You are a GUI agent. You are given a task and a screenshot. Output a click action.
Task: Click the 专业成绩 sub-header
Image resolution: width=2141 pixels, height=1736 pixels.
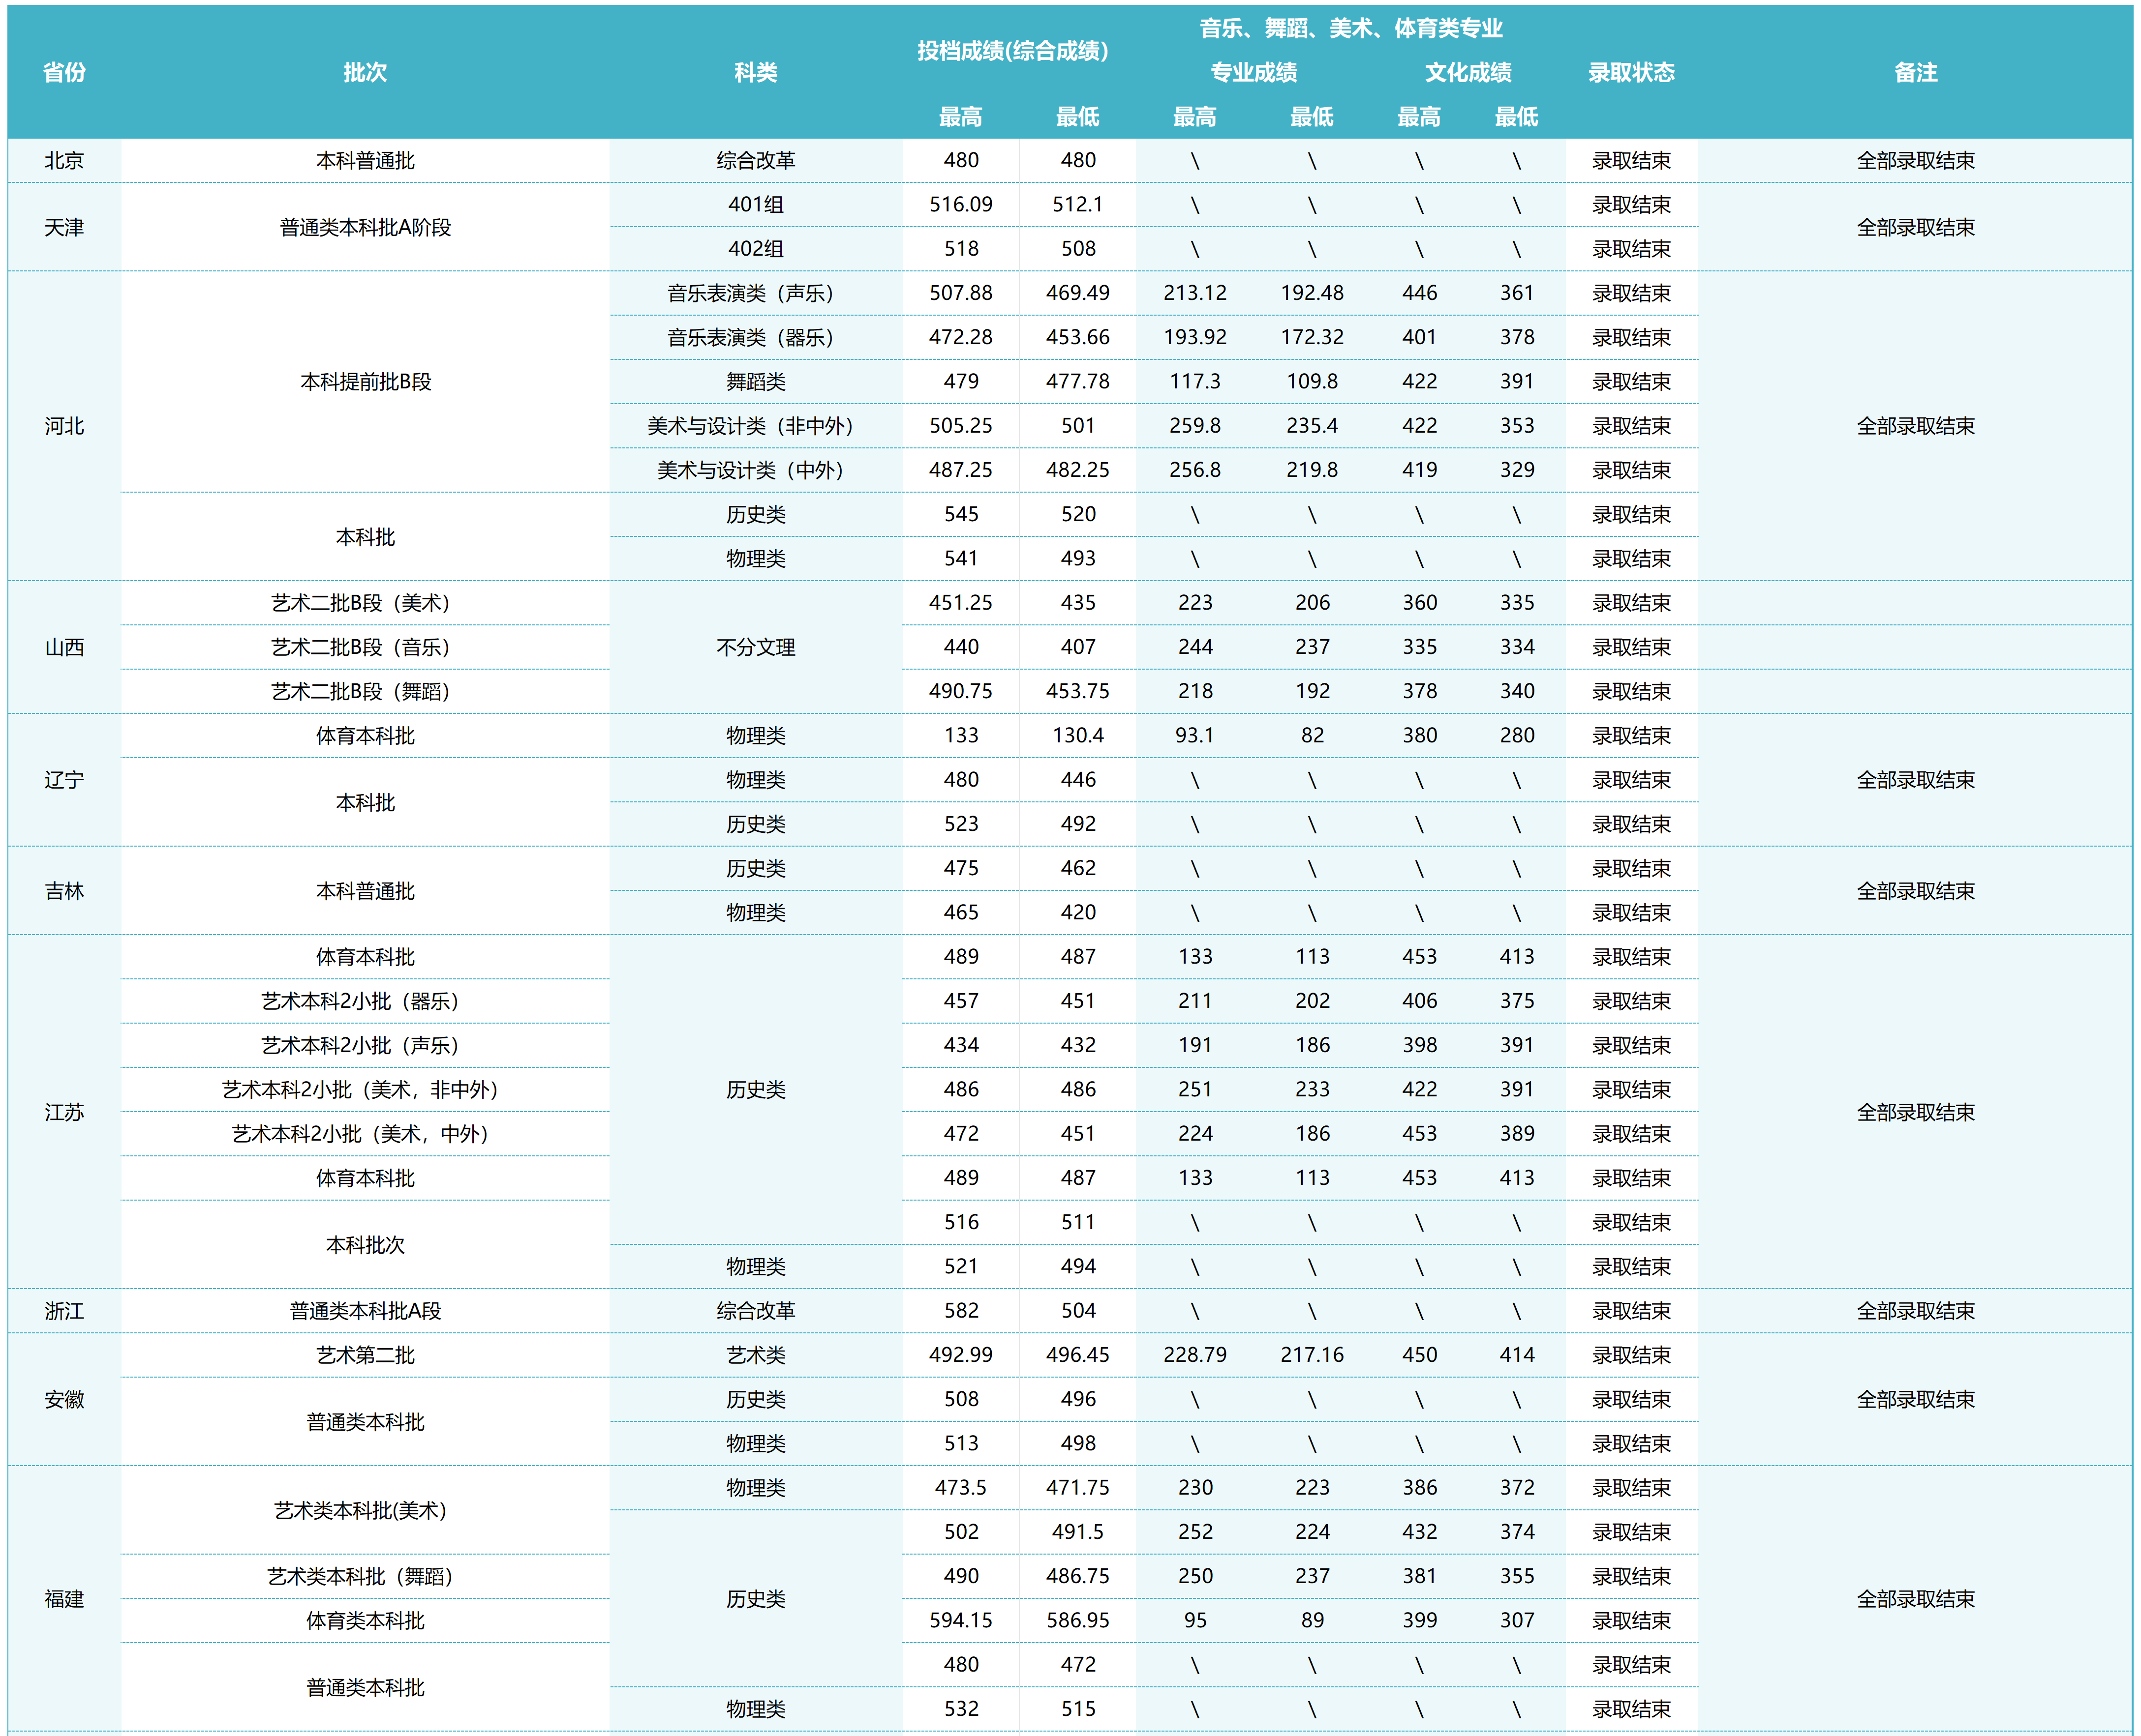1254,72
